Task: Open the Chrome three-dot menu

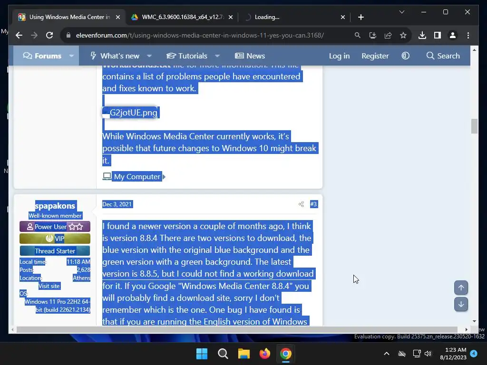Action: pyautogui.click(x=468, y=35)
